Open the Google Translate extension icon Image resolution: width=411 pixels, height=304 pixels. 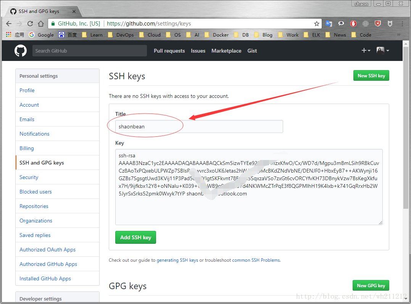click(x=329, y=24)
